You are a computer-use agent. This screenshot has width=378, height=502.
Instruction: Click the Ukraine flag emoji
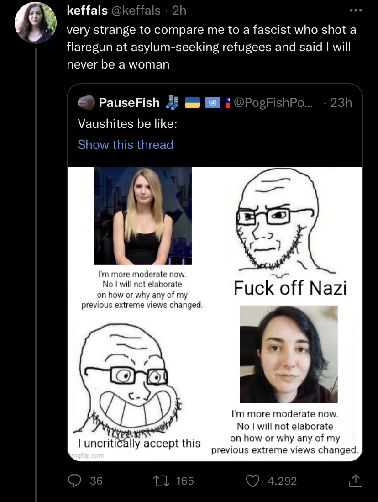click(x=192, y=103)
